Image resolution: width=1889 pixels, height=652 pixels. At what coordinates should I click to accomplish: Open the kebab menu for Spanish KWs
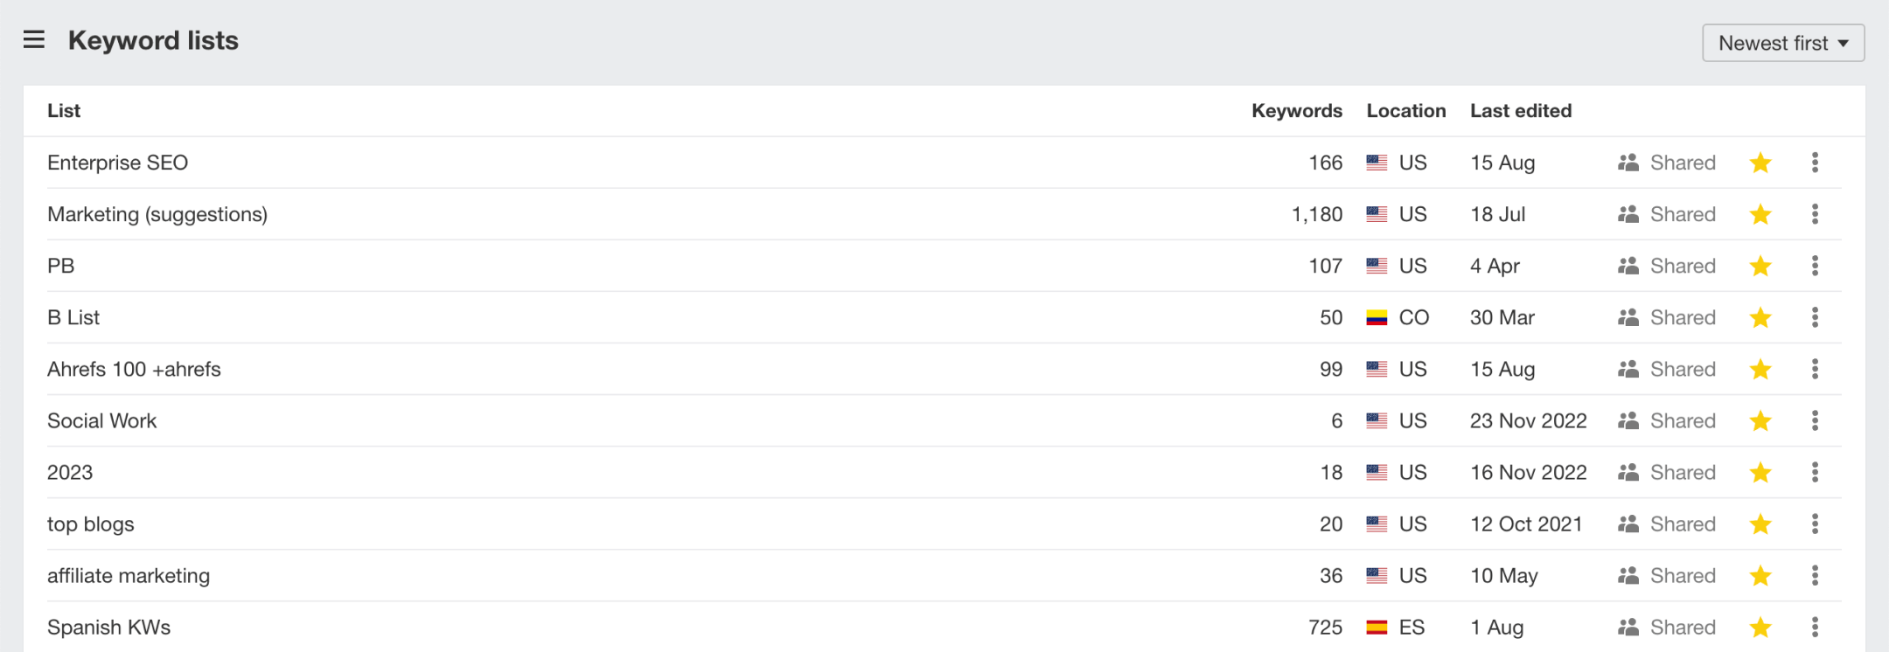1815,627
